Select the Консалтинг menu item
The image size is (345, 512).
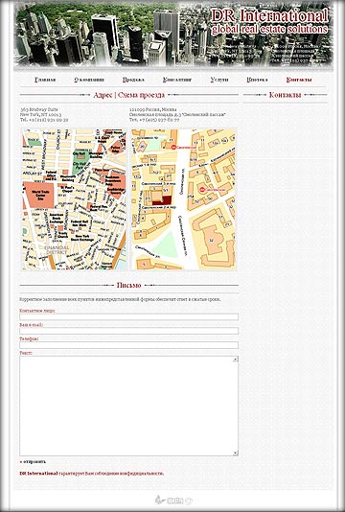click(x=177, y=80)
